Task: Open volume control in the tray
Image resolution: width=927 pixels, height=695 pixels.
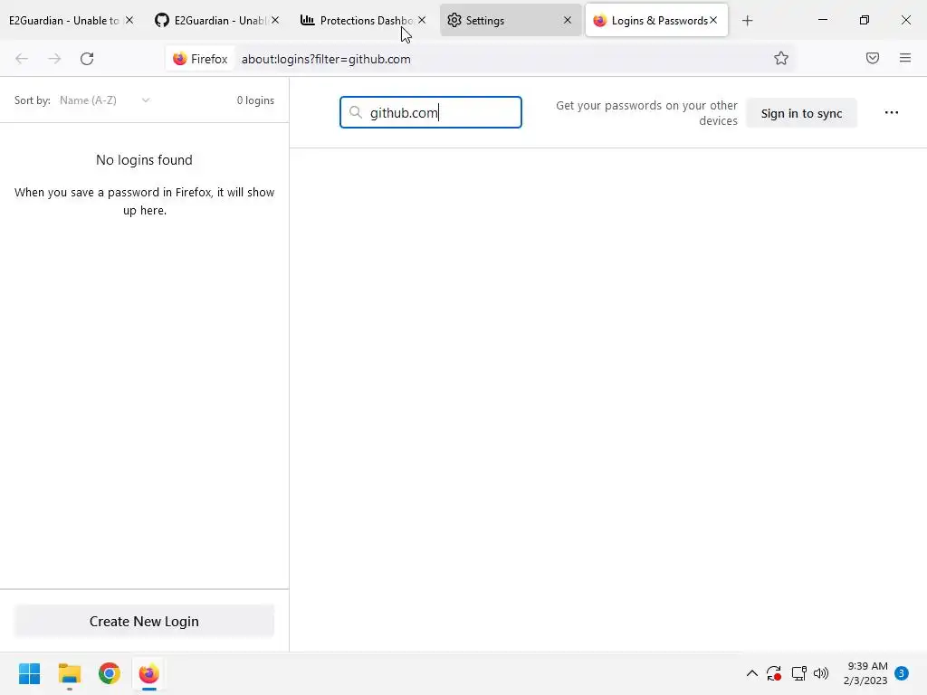Action: pos(821,673)
